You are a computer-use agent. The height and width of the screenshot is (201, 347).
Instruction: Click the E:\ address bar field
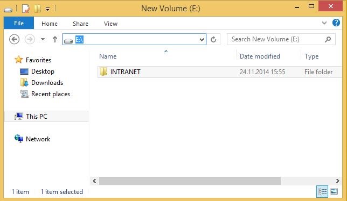coord(135,39)
